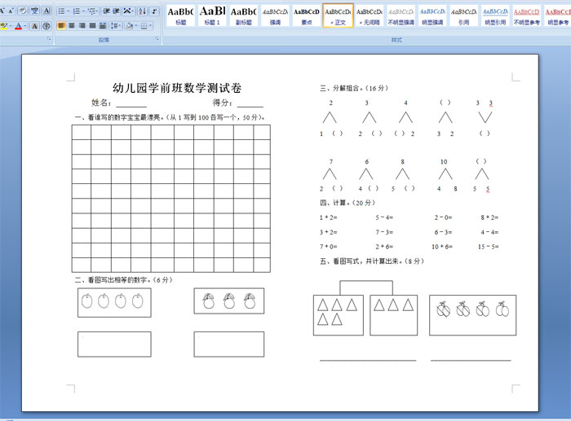Viewport: 571px width, 421px height.
Task: Click the Numbering list icon
Action: point(77,11)
